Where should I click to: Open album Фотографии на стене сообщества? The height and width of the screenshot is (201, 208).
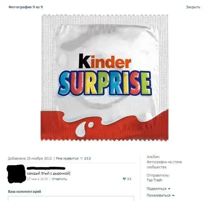click(x=164, y=165)
